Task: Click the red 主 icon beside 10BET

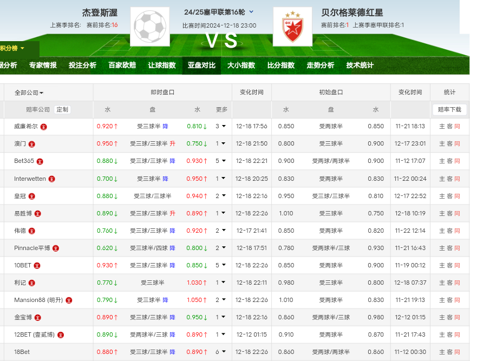Action: point(37,265)
